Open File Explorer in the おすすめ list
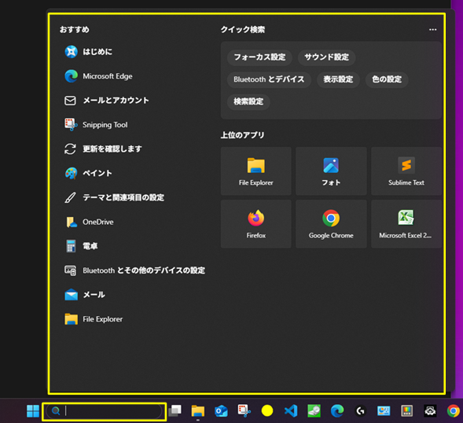This screenshot has height=423, width=463. point(94,319)
